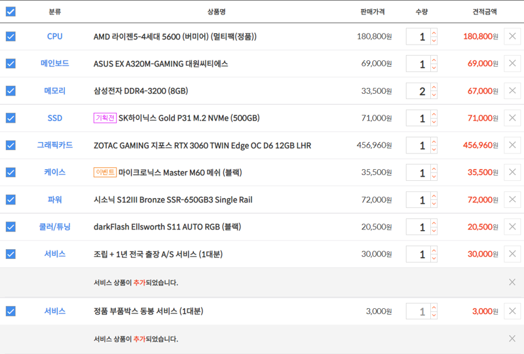Uncheck the CPU row checkbox
The width and height of the screenshot is (524, 354).
[10, 36]
